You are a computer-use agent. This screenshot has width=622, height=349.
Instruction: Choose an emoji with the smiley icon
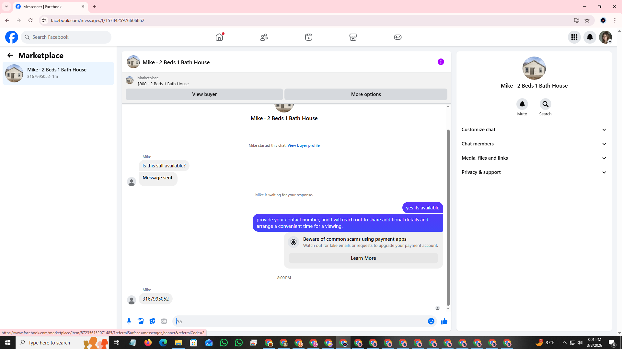coord(431,321)
